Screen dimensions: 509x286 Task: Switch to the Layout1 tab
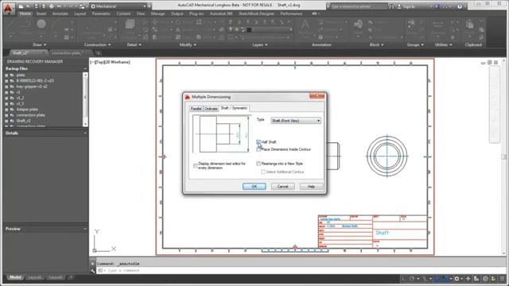tap(34, 277)
